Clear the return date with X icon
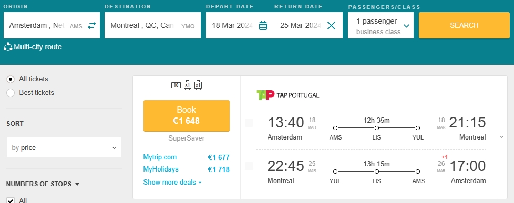The height and width of the screenshot is (203, 514). tap(332, 26)
